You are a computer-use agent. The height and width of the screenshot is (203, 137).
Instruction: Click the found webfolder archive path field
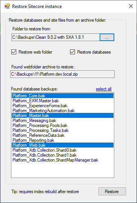click(62, 74)
